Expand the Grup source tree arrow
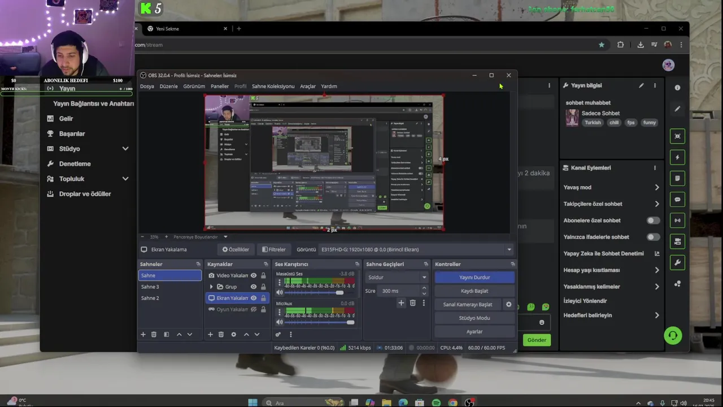The image size is (723, 407). tap(212, 287)
